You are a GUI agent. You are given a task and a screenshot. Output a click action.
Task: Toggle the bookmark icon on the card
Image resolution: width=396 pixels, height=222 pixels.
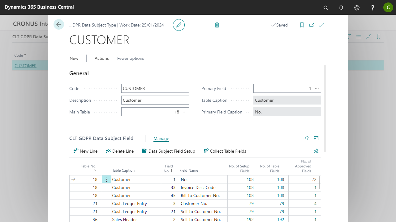click(302, 25)
